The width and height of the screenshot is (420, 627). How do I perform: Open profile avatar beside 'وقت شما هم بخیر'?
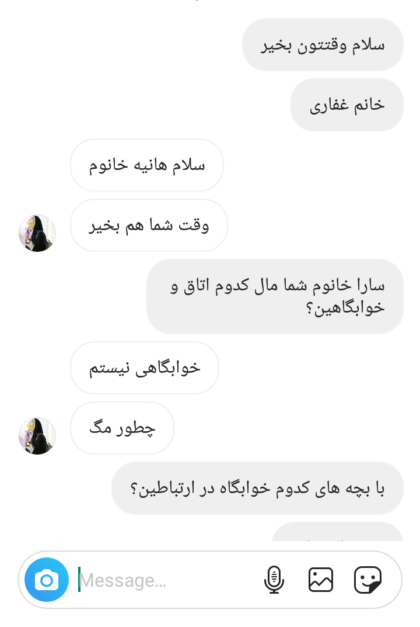pos(37,233)
